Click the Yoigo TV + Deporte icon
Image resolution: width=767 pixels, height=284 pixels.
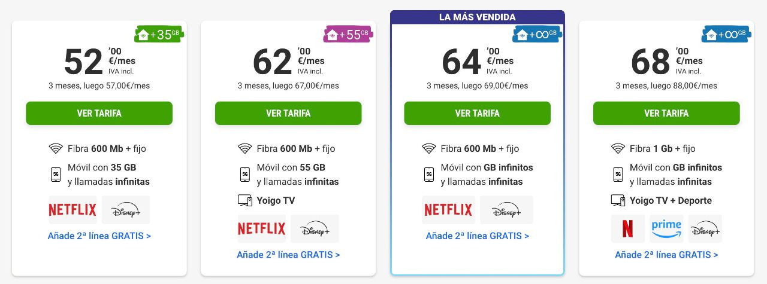pyautogui.click(x=618, y=200)
